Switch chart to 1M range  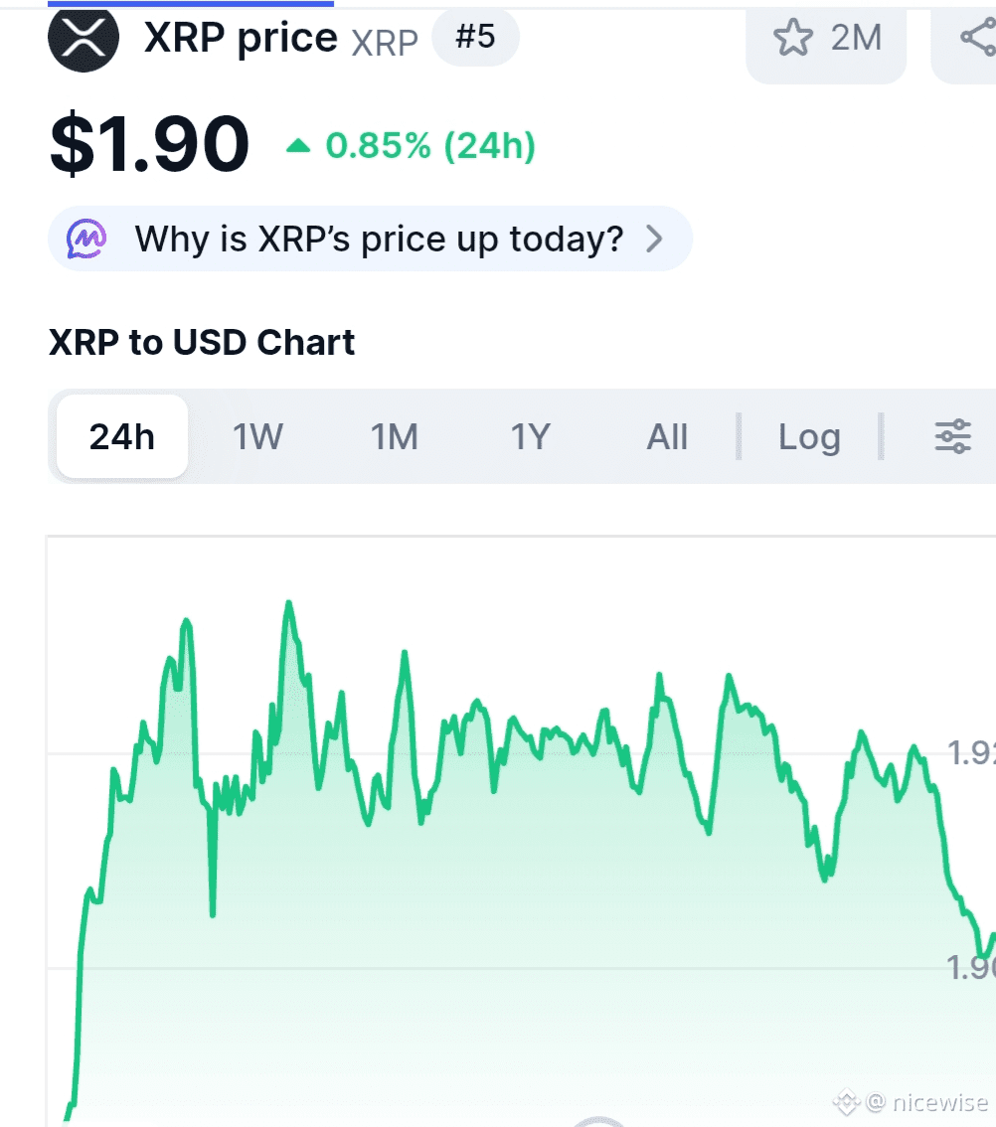(x=395, y=436)
